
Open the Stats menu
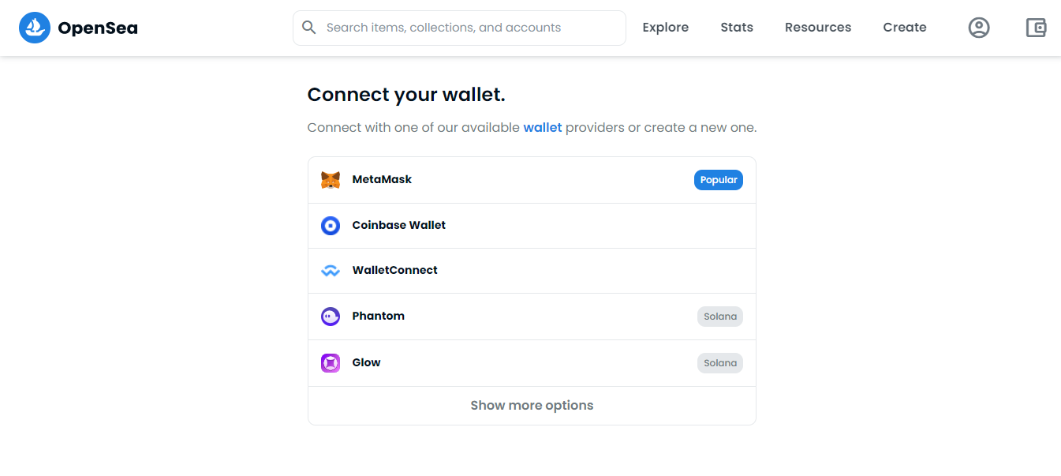[737, 28]
